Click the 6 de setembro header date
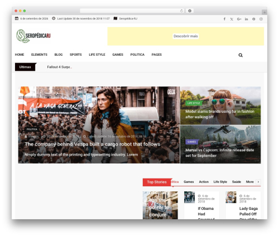Image resolution: width=279 pixels, height=236 pixels. (34, 18)
